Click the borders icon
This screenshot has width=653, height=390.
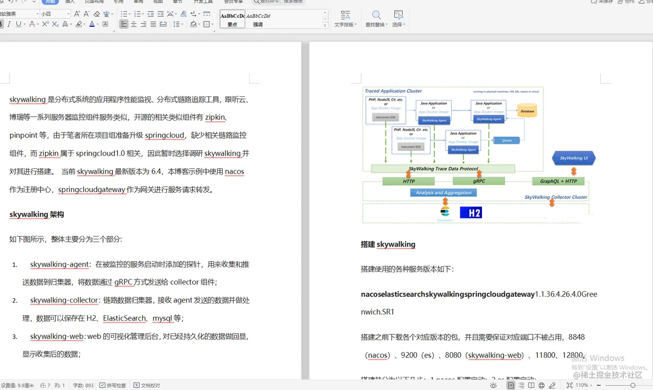tap(207, 24)
